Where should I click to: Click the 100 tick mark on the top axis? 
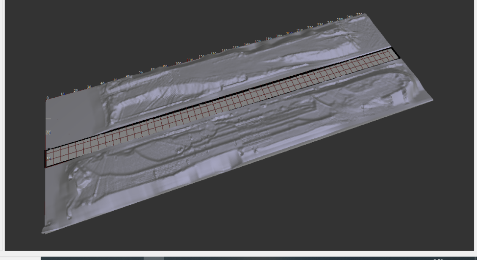[x=178, y=64]
